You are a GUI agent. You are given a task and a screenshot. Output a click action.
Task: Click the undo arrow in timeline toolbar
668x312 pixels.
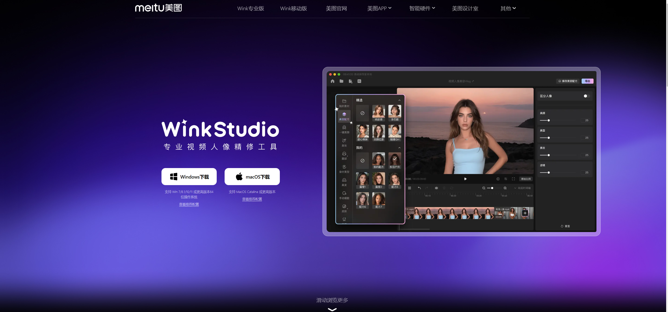point(419,188)
